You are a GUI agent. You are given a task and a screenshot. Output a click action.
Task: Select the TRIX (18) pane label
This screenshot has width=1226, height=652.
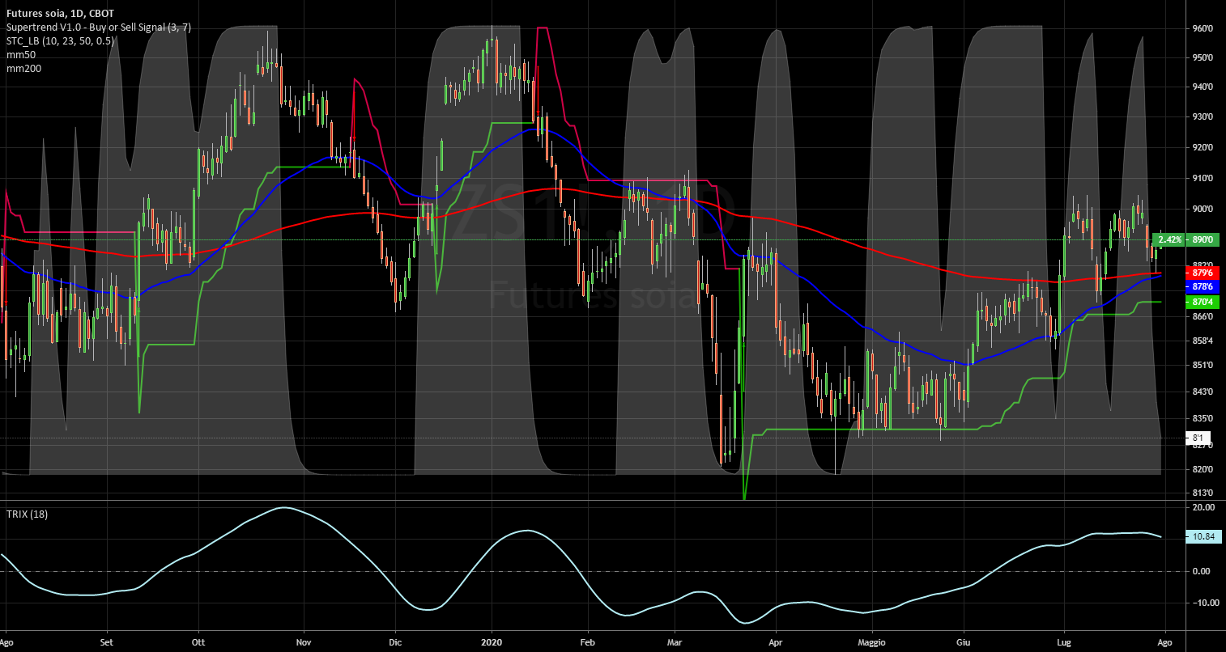pyautogui.click(x=27, y=514)
